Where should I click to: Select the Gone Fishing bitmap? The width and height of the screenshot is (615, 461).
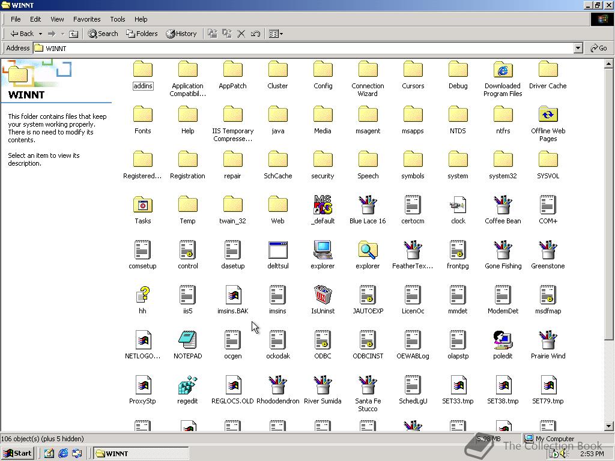tap(503, 255)
